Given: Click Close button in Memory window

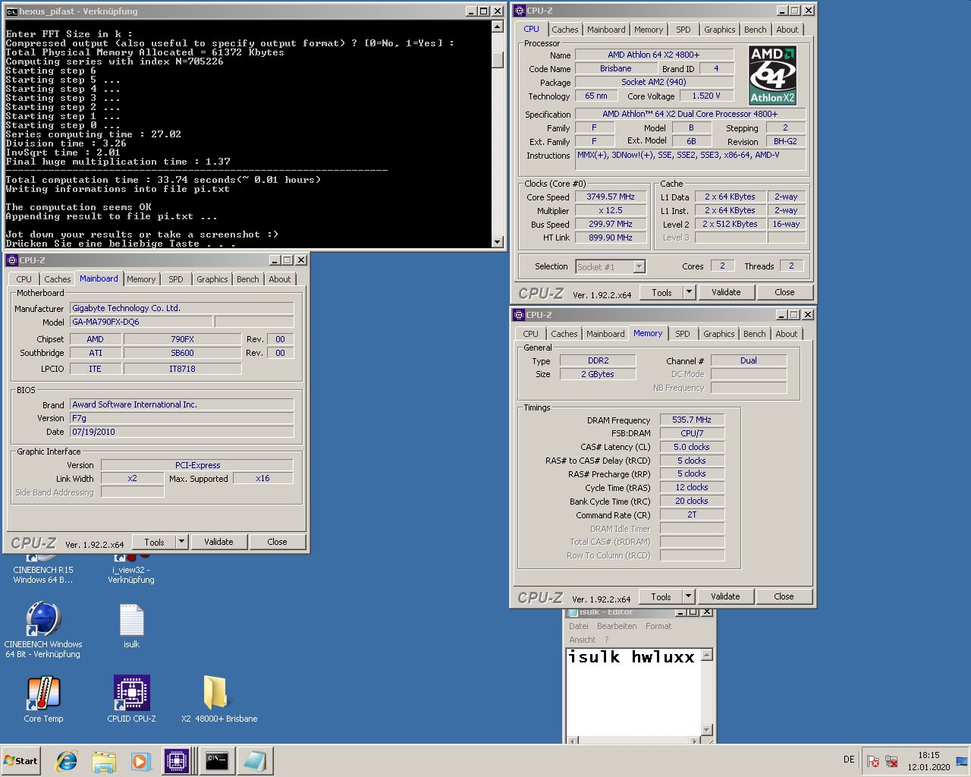Looking at the screenshot, I should (784, 596).
